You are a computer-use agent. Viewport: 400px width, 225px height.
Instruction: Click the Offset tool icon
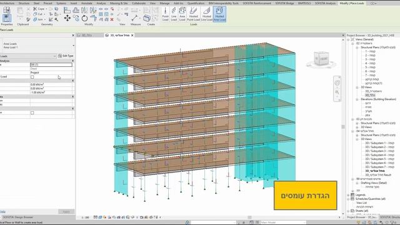(x=76, y=10)
